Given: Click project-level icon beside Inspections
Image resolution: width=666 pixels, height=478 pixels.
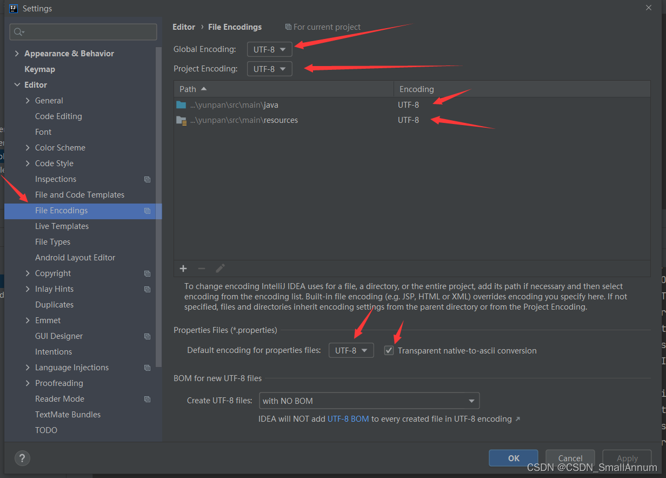Looking at the screenshot, I should pos(147,179).
